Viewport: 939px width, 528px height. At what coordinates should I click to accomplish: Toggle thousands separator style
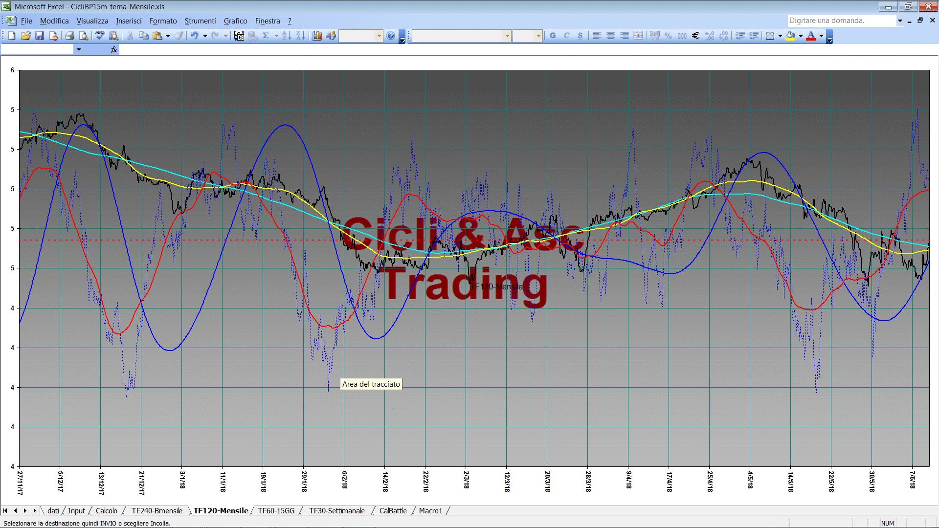[682, 36]
